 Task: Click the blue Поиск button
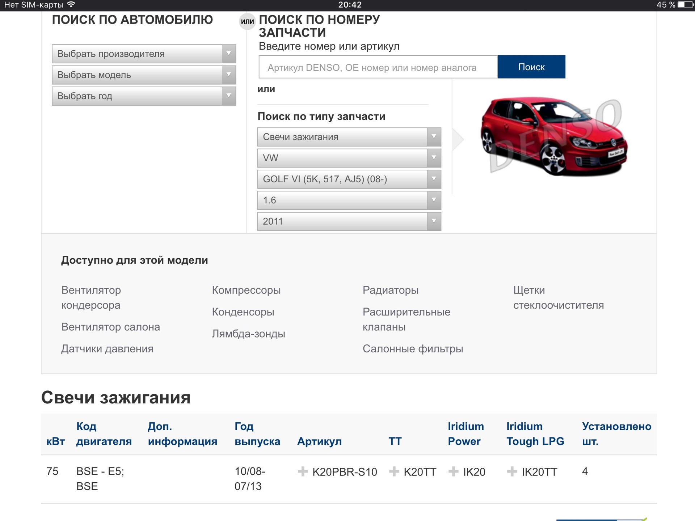coord(531,67)
